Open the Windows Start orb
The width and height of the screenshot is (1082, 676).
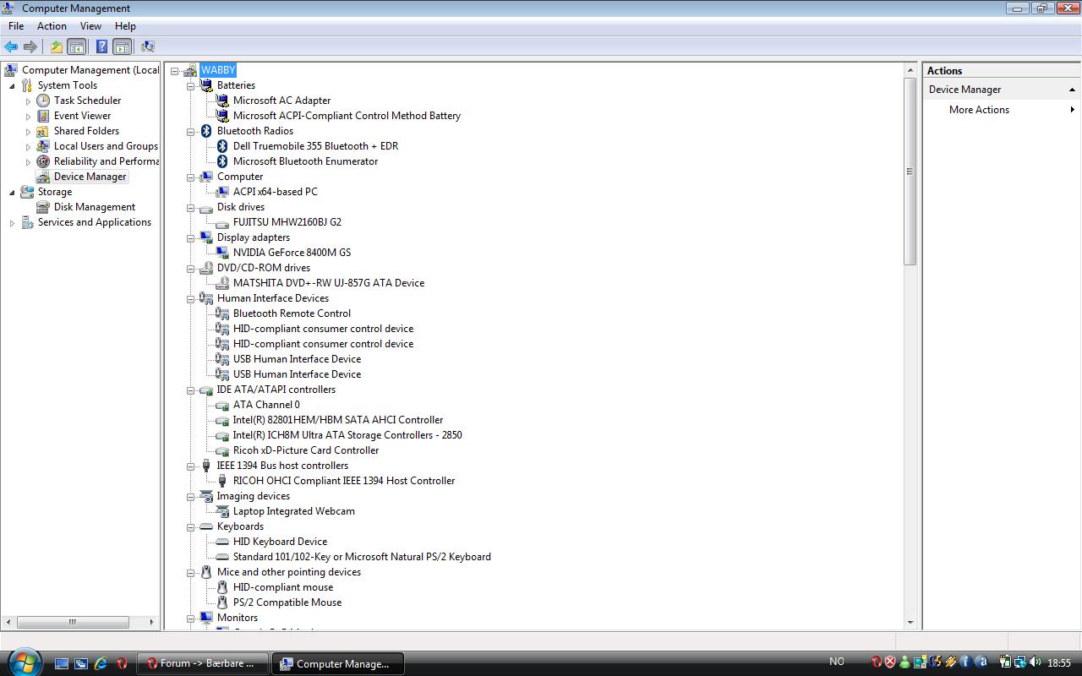[23, 662]
